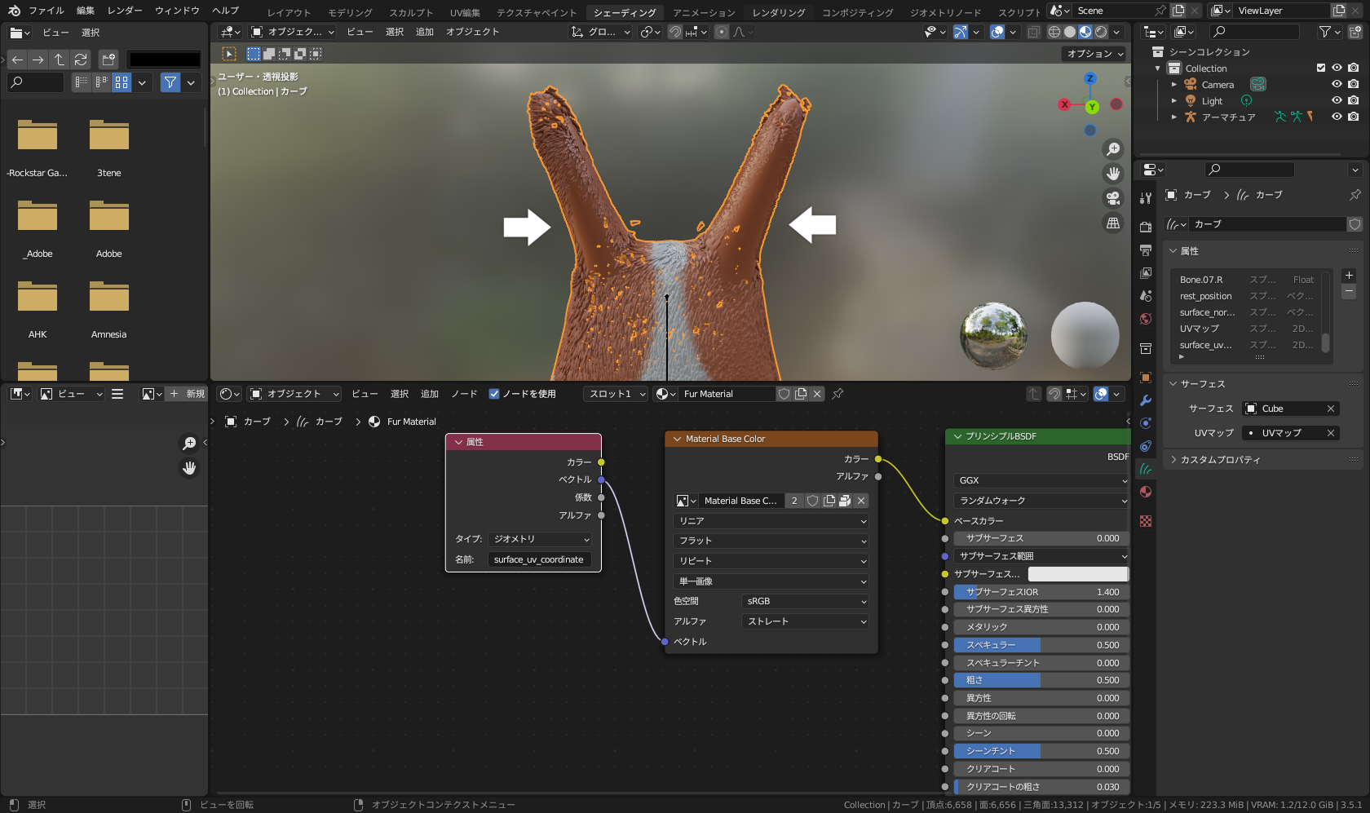
Task: Open 'ノード' menu in node editor
Action: click(464, 394)
